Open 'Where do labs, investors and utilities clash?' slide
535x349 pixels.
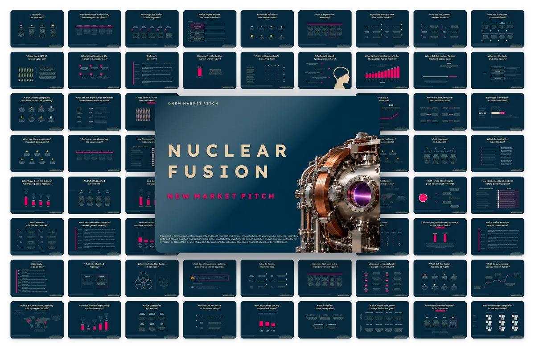tap(440, 112)
